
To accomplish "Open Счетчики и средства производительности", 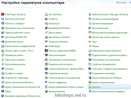I will [111, 69].
